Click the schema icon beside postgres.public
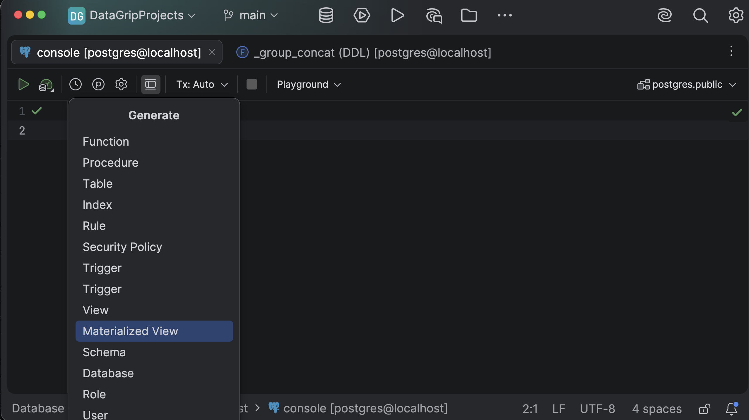The height and width of the screenshot is (420, 749). point(643,85)
